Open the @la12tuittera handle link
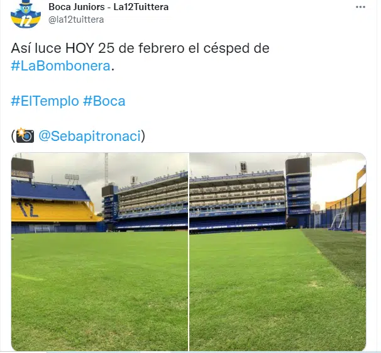The height and width of the screenshot is (353, 381). click(76, 20)
